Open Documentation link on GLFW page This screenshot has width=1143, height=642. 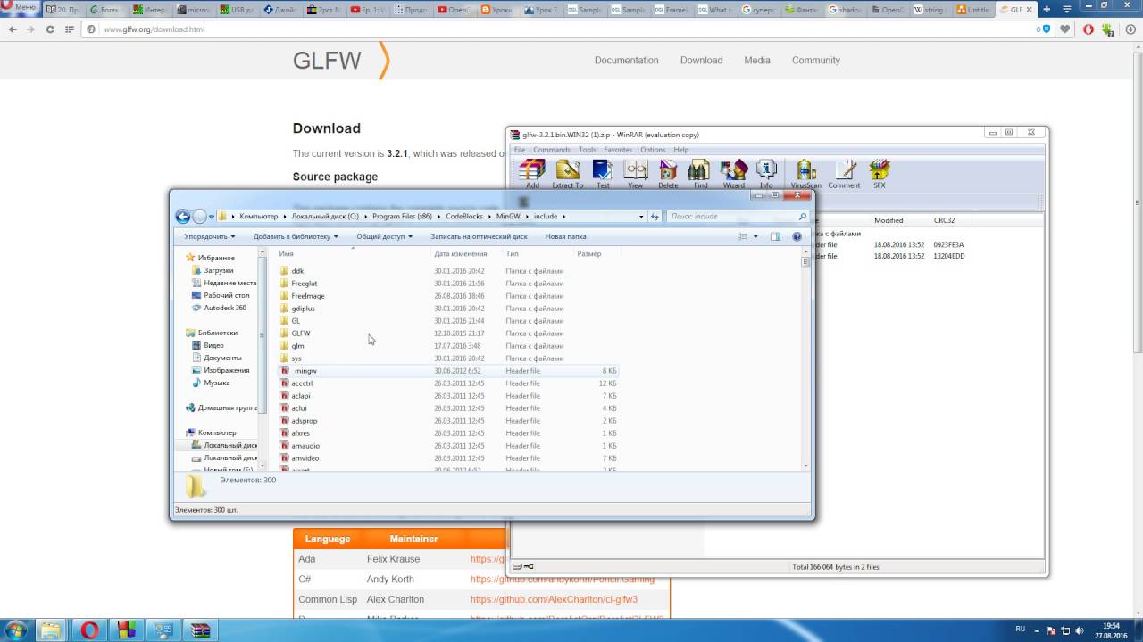(x=626, y=61)
